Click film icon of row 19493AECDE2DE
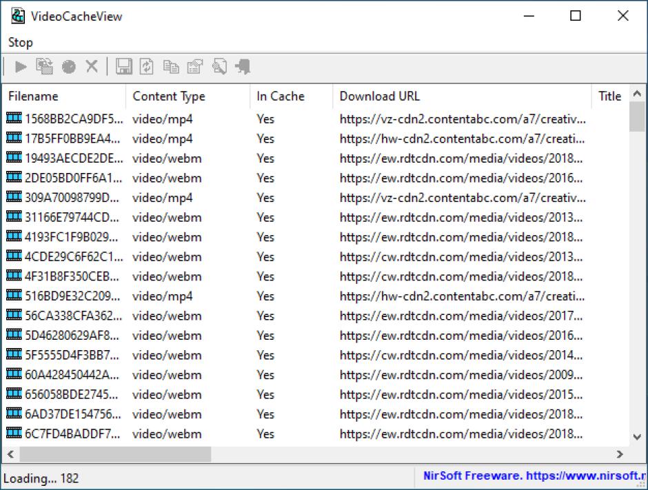Screen dimensions: 648x490 [x=14, y=157]
